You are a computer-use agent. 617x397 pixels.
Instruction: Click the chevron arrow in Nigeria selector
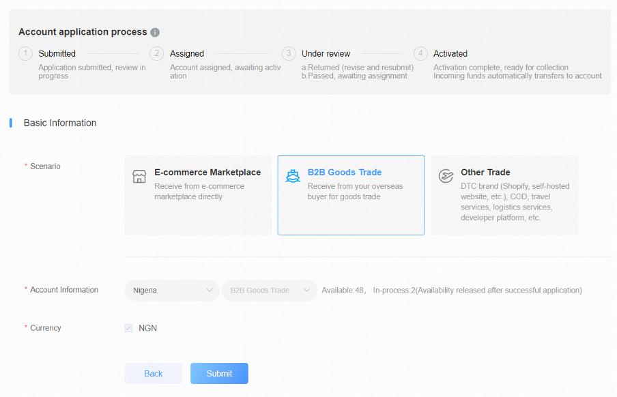[x=210, y=291]
